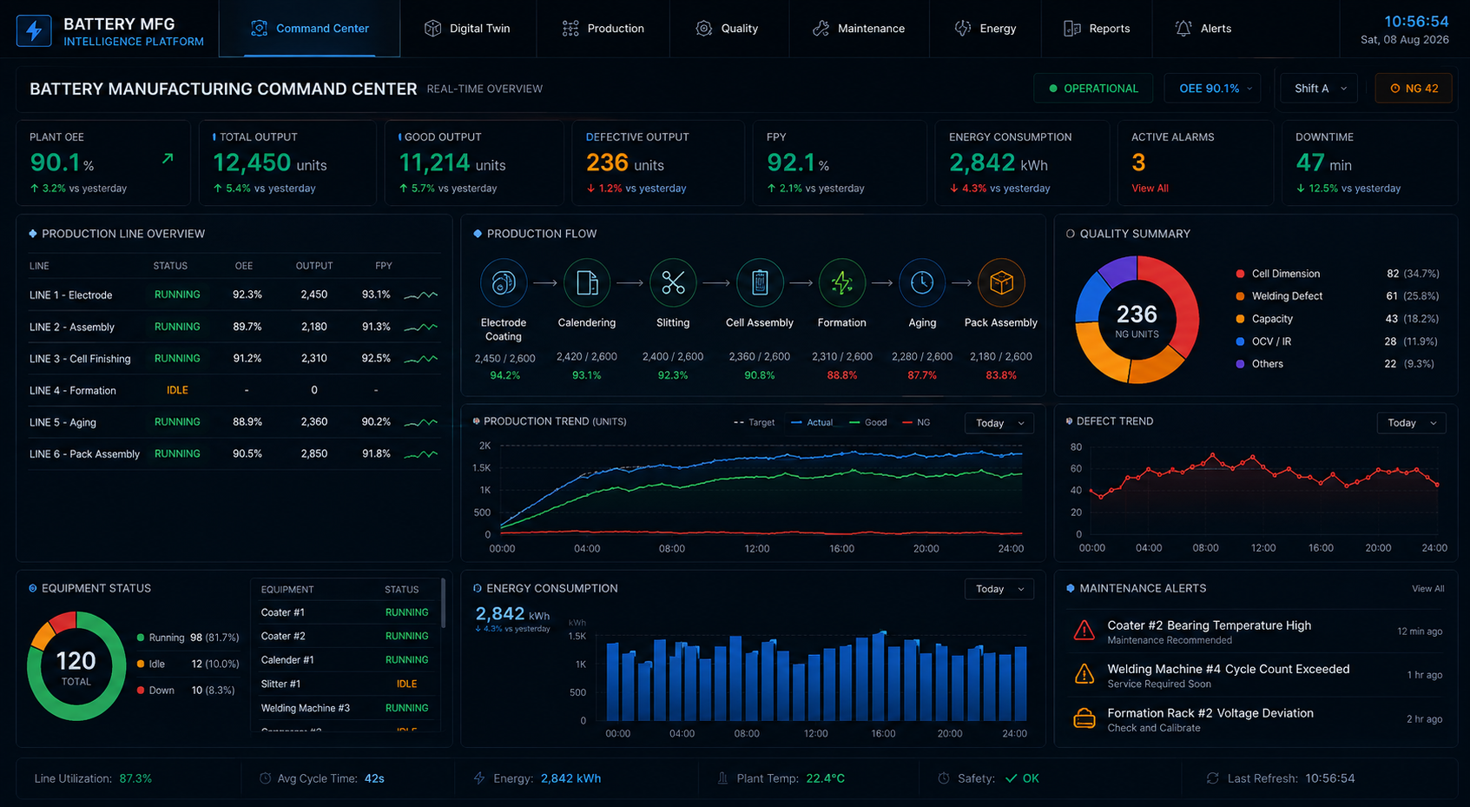Toggle Down in the equipment status legend

(x=186, y=691)
